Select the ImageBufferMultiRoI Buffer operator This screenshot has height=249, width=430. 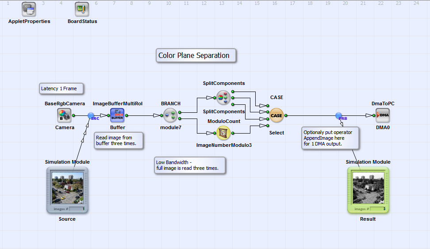coord(117,115)
